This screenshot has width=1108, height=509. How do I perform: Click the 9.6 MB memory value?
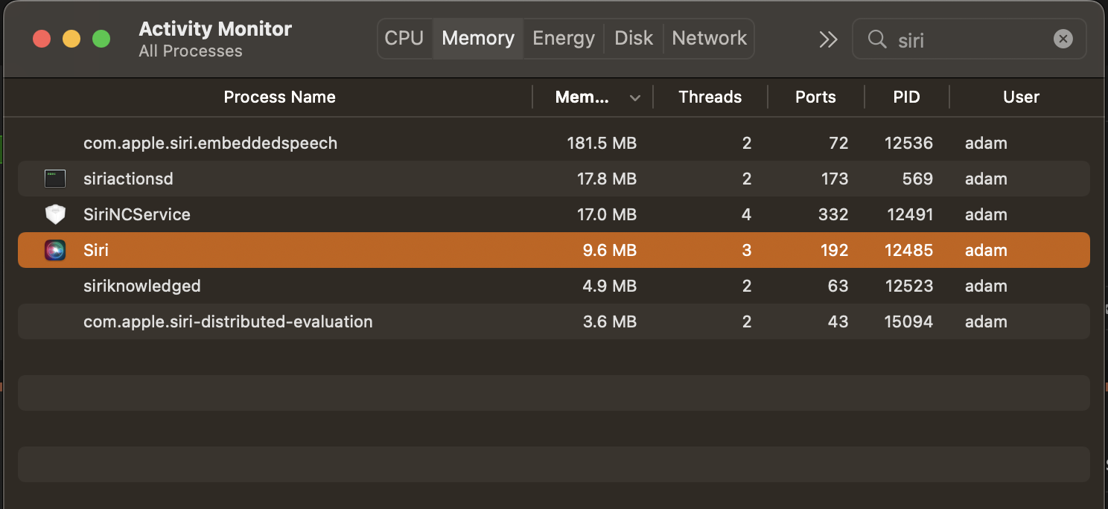point(610,250)
